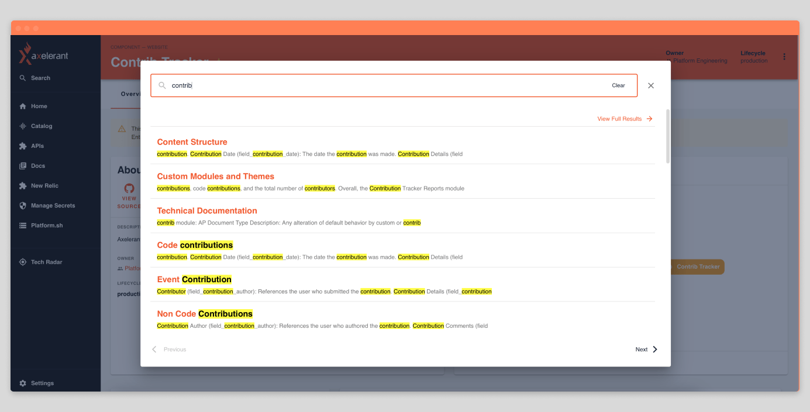This screenshot has height=412, width=810.
Task: Open the three-dot more options menu
Action: [784, 57]
